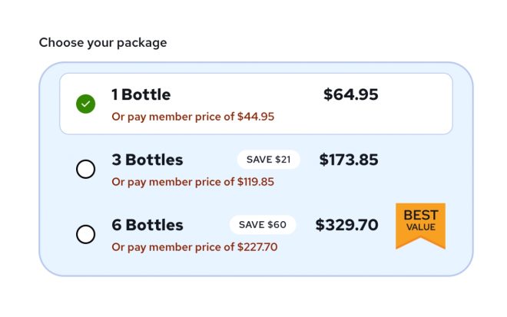Click the 1 Bottle package title
507x317 pixels.
tap(141, 94)
